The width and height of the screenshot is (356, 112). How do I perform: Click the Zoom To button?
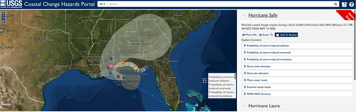pyautogui.click(x=266, y=35)
